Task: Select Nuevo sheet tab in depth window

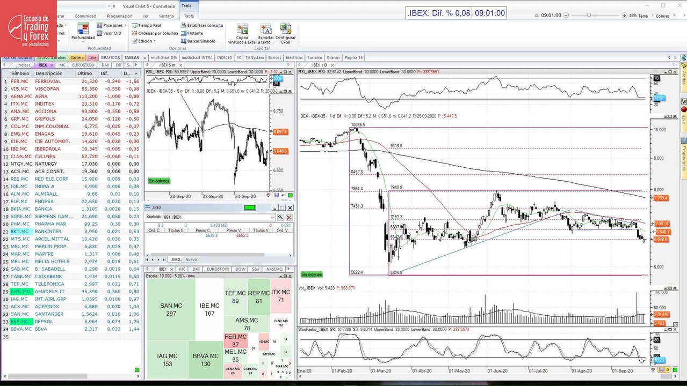Action: (191, 259)
